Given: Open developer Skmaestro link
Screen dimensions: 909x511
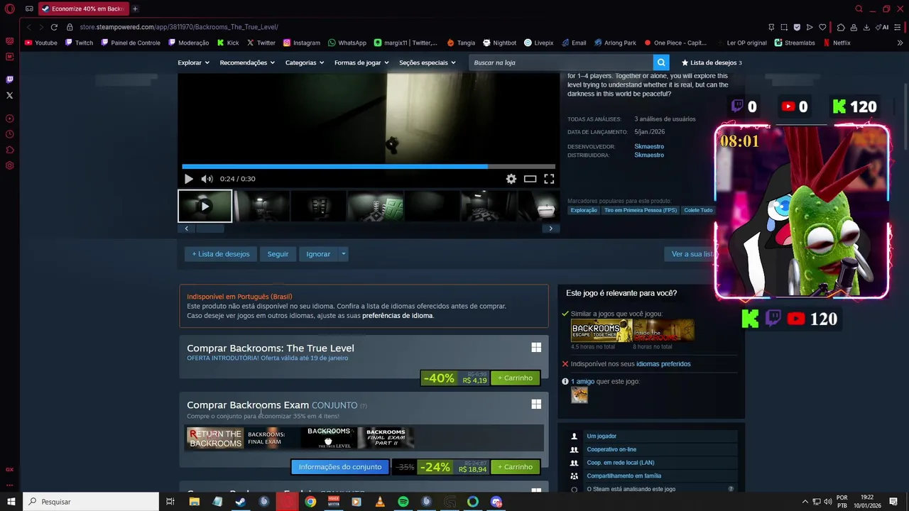Looking at the screenshot, I should [x=649, y=146].
